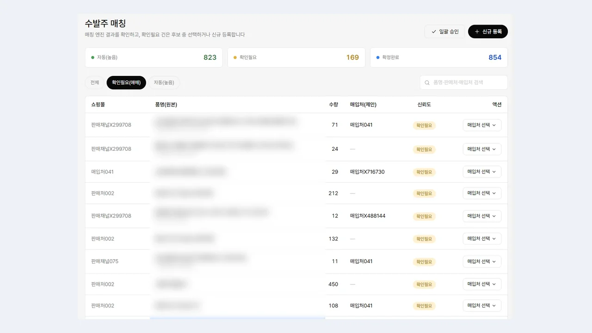
Task: Open the 확정완료 854 summary card
Action: (439, 57)
